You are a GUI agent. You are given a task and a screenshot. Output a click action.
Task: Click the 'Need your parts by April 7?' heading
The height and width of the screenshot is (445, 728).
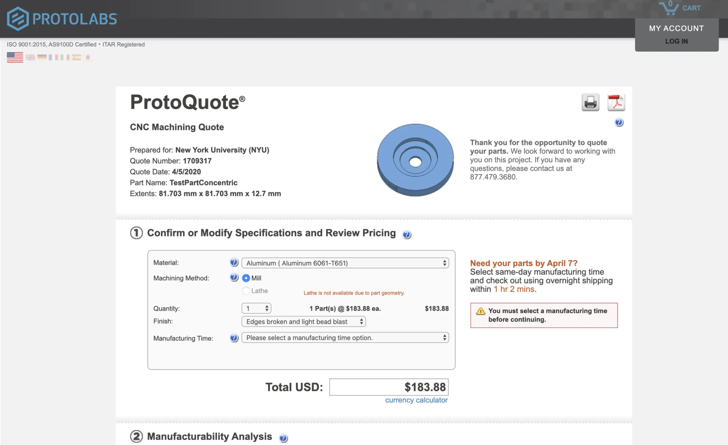click(x=524, y=263)
